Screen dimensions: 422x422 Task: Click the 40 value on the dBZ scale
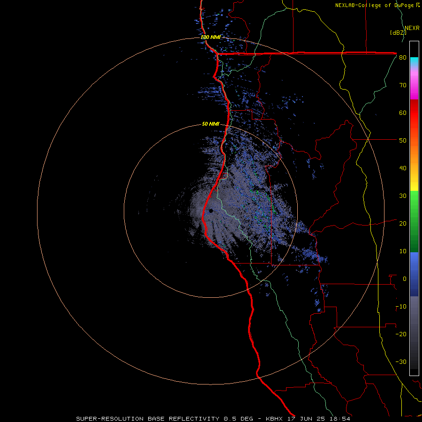coord(403,168)
